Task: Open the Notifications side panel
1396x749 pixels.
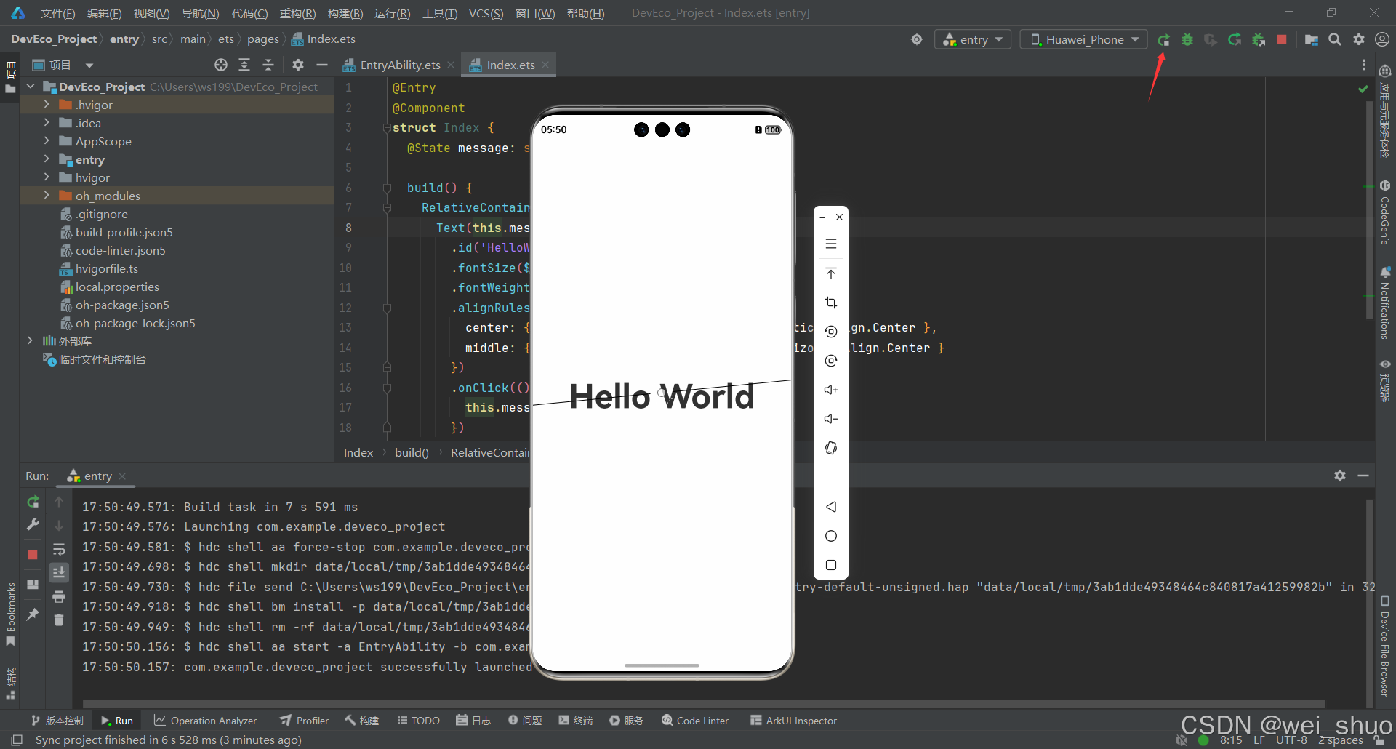Action: (x=1385, y=303)
